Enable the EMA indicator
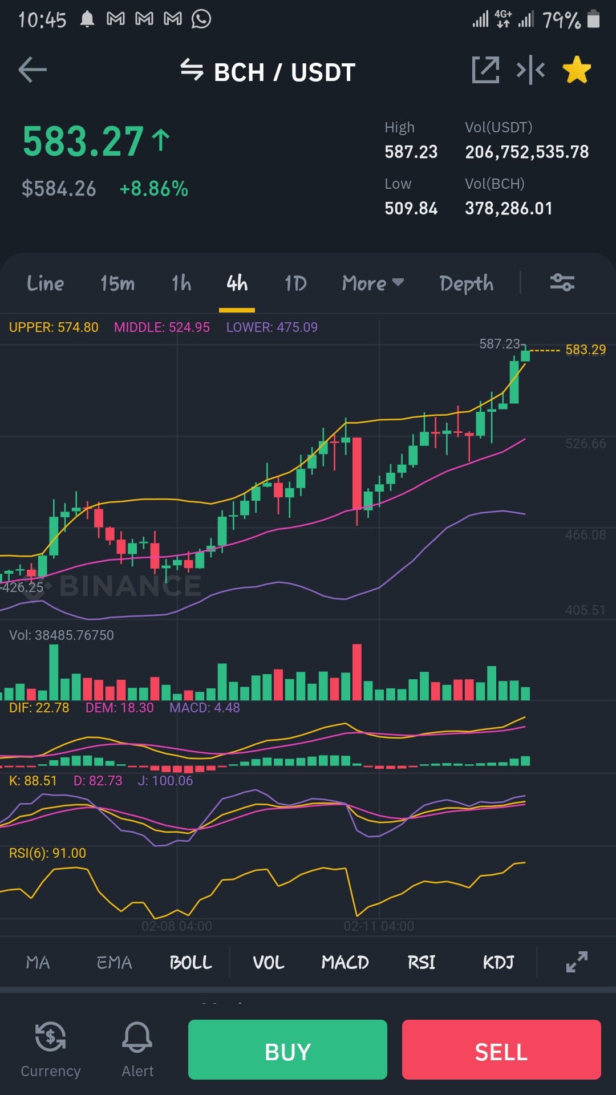 114,962
